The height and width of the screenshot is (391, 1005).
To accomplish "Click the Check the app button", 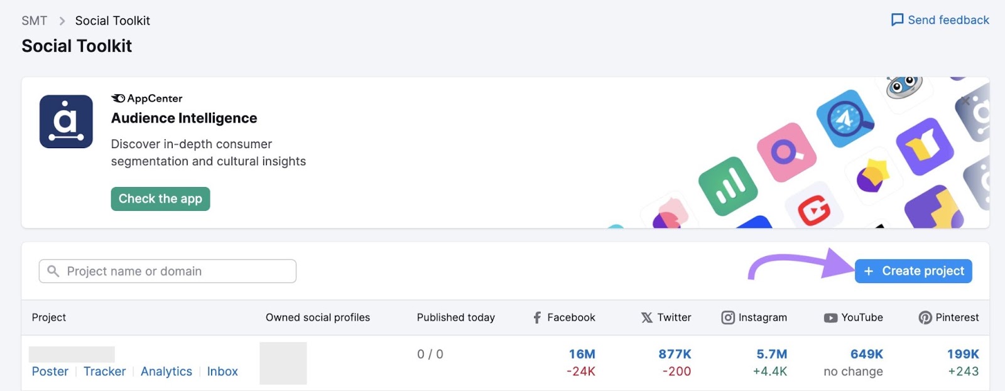I will click(160, 198).
